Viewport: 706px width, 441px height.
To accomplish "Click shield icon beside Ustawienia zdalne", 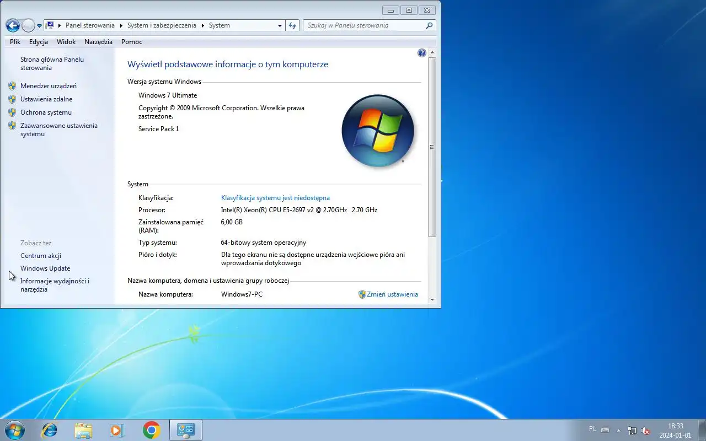I will coord(12,99).
